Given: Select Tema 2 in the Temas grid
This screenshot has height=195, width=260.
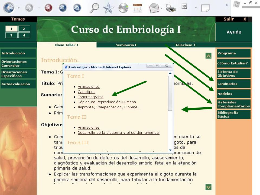Looking at the screenshot, I should (x=24, y=29).
